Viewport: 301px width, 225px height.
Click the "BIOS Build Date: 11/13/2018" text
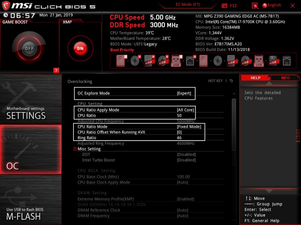(222, 49)
